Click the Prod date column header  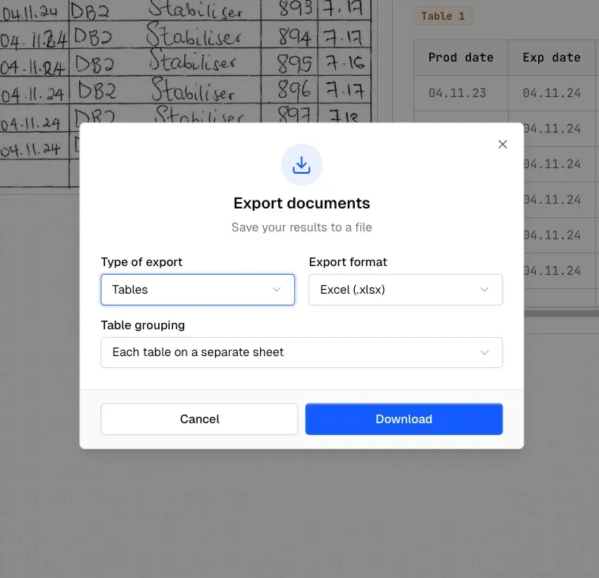461,58
